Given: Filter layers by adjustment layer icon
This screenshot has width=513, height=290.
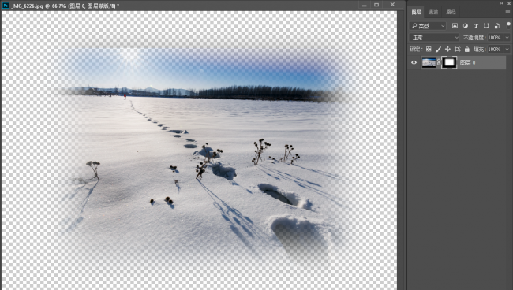Looking at the screenshot, I should (x=465, y=25).
